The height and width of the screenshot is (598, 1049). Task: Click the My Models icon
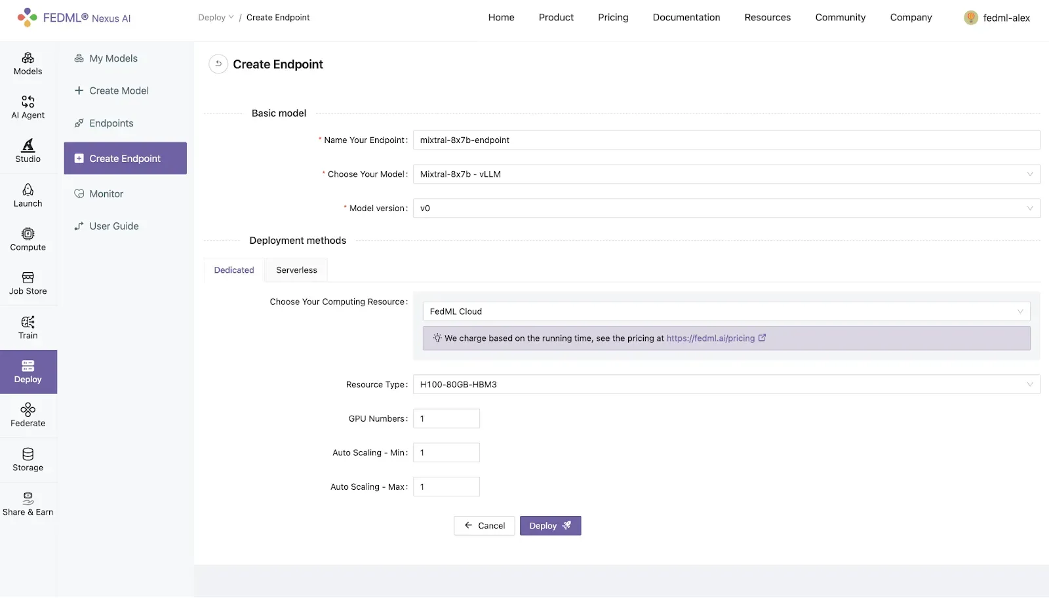click(79, 58)
